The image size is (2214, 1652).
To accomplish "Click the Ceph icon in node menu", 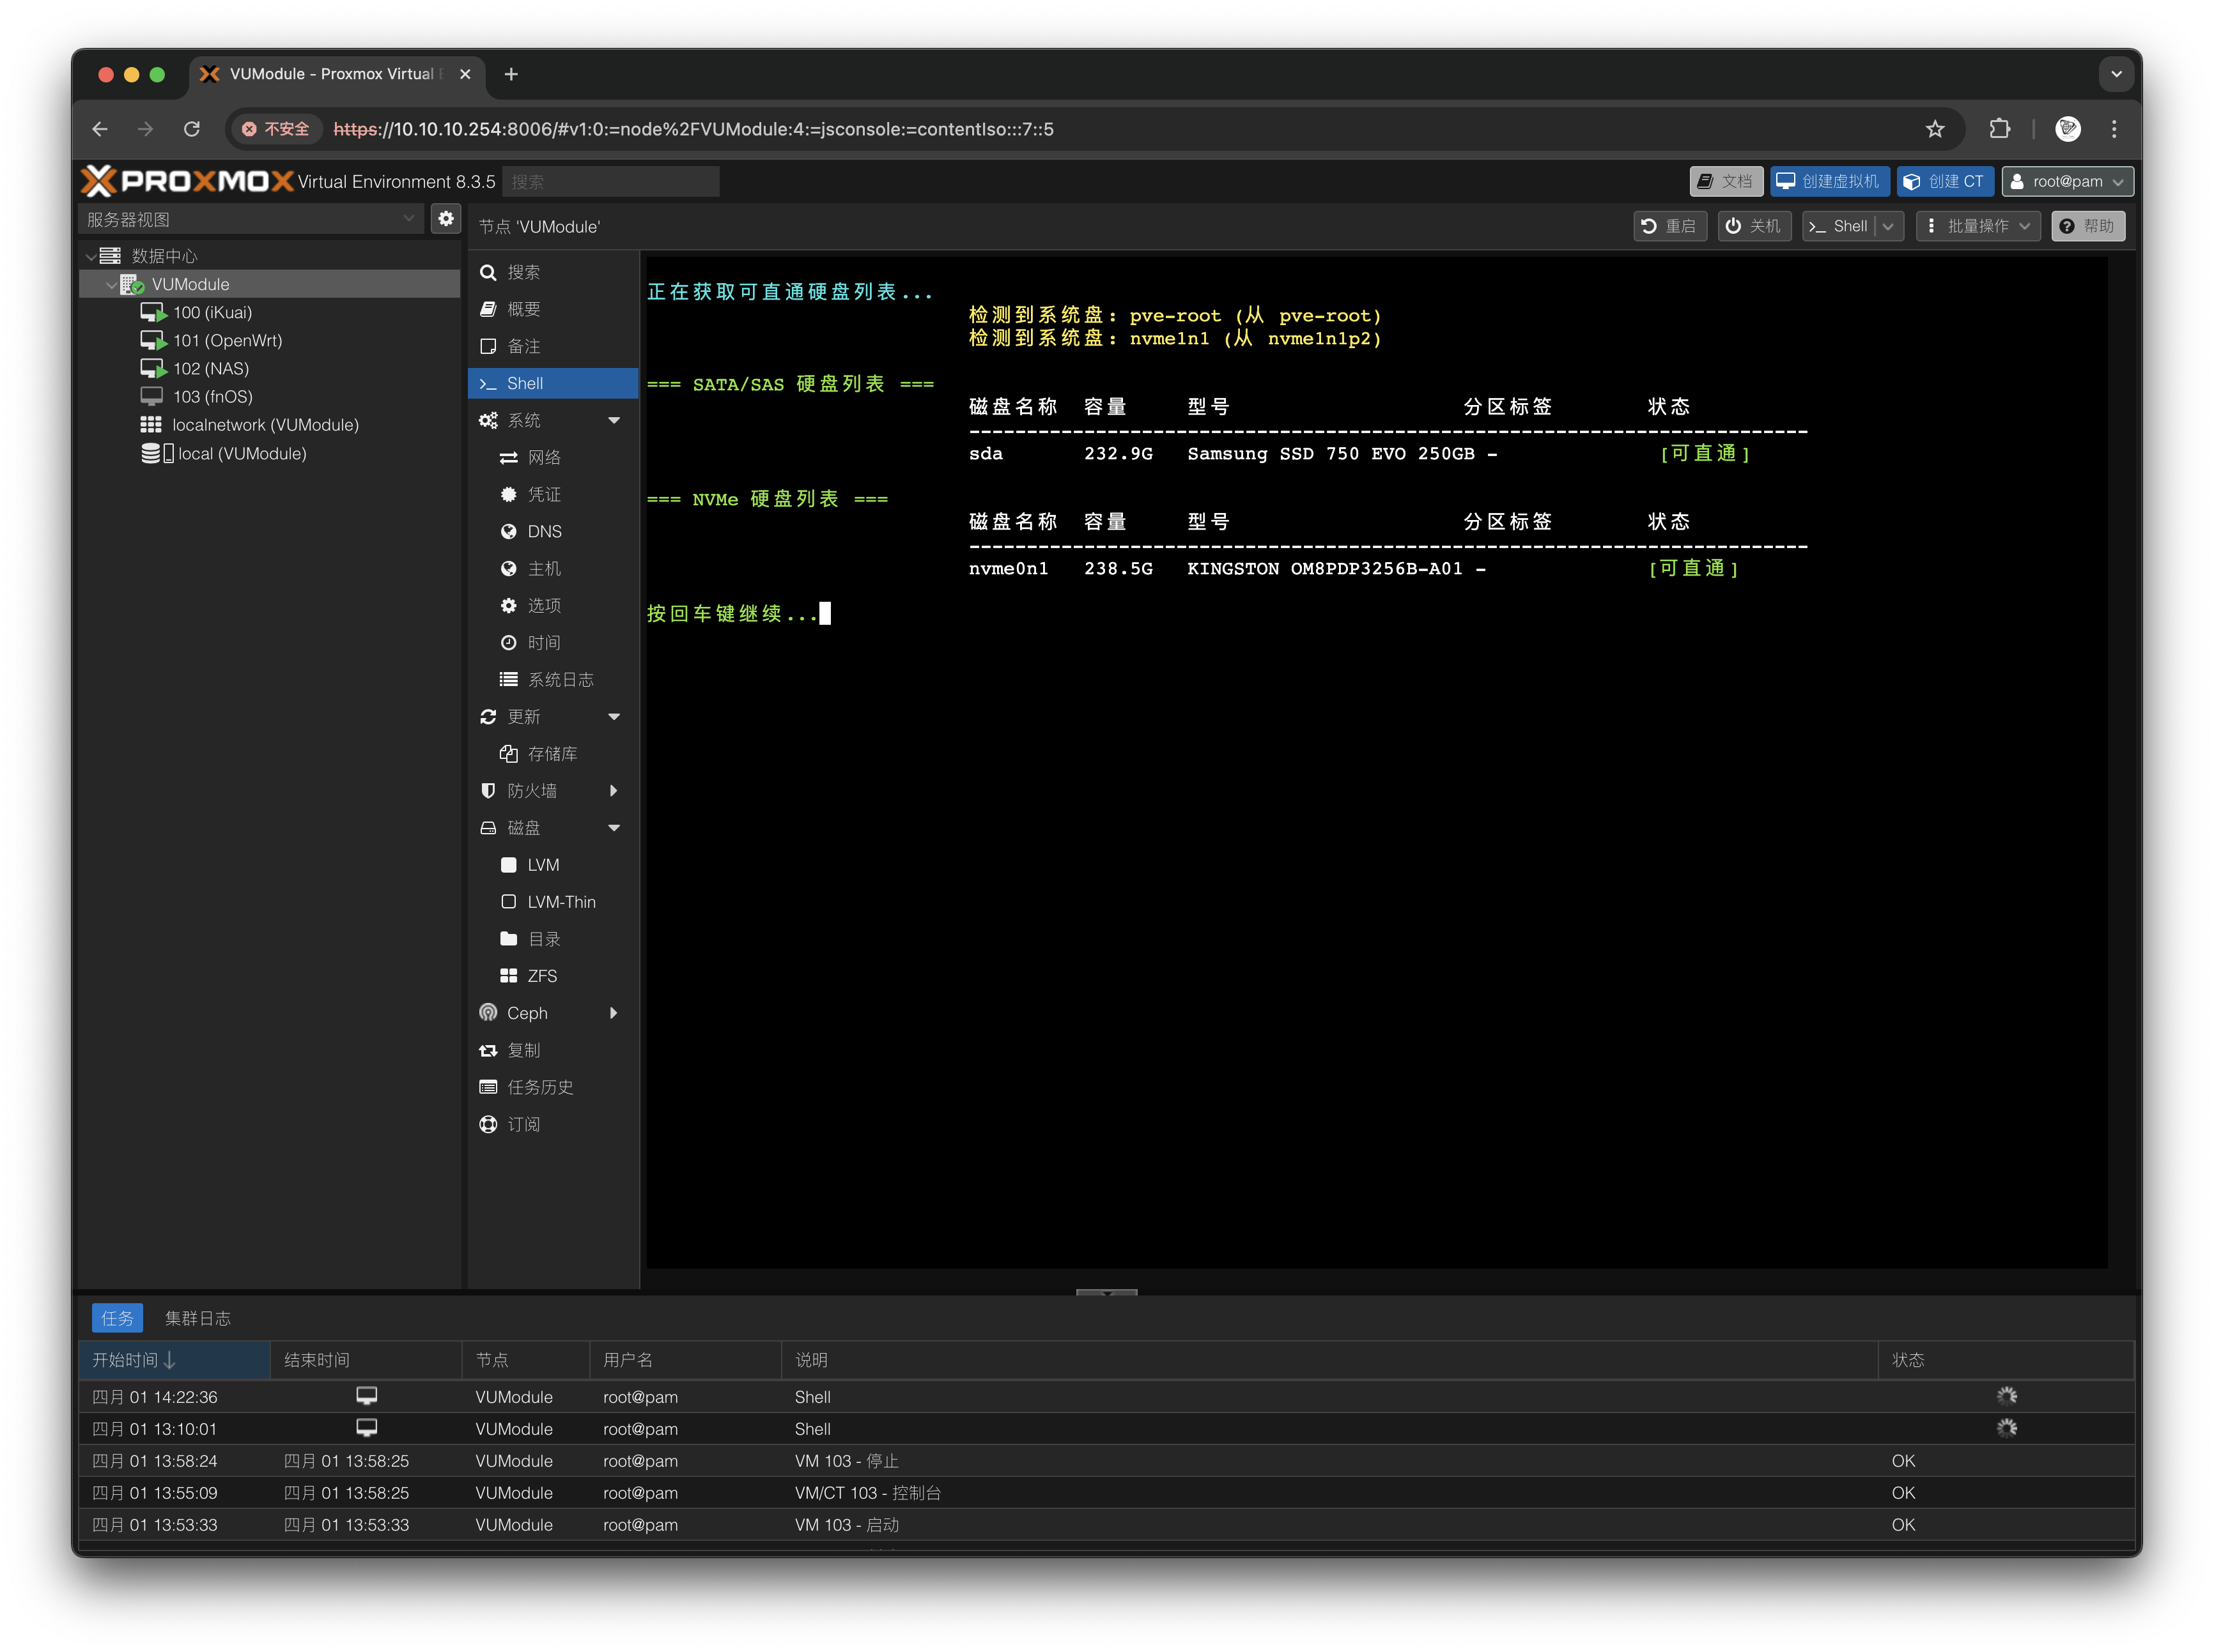I will point(488,1013).
